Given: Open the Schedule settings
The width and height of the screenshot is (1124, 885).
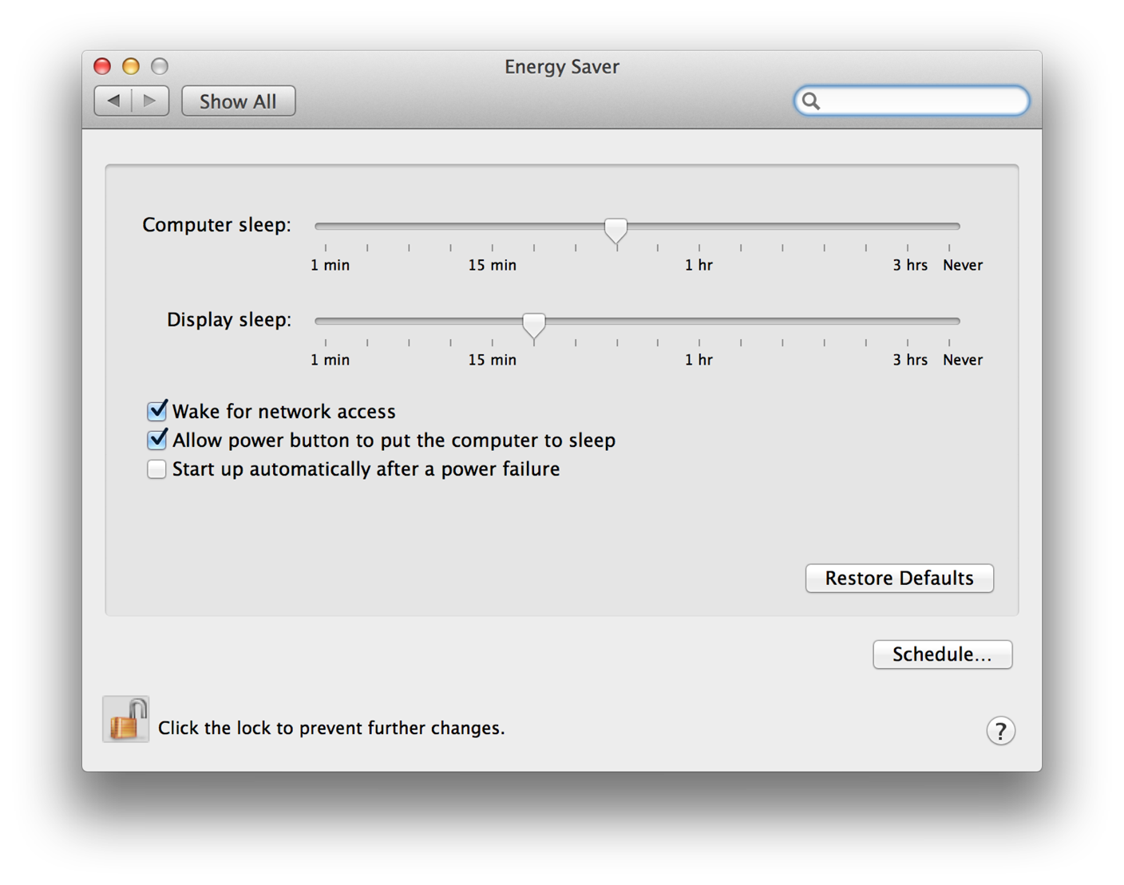Looking at the screenshot, I should click(942, 654).
